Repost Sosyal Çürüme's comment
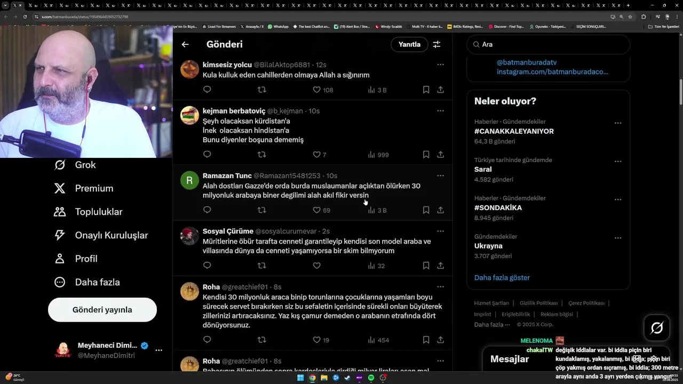The width and height of the screenshot is (683, 384). pos(261,266)
